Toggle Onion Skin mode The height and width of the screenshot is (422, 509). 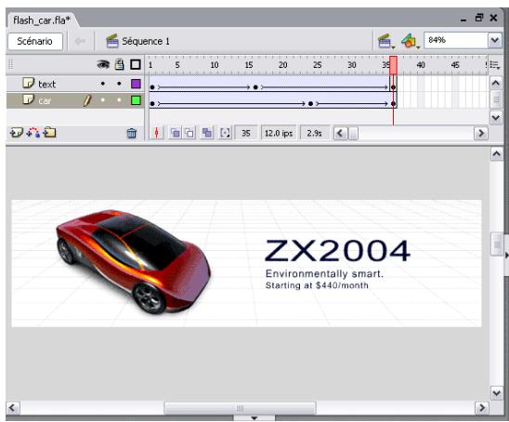coord(175,133)
